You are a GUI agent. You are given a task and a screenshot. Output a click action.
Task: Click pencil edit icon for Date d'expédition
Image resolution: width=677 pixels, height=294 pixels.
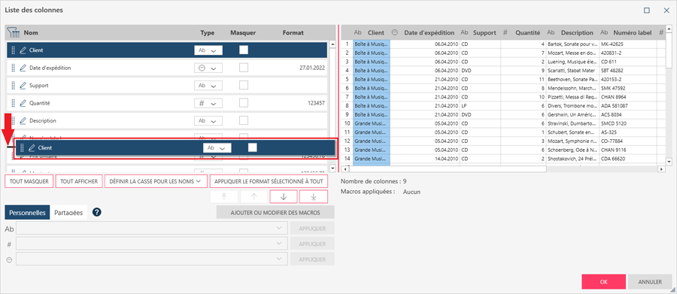click(x=23, y=68)
